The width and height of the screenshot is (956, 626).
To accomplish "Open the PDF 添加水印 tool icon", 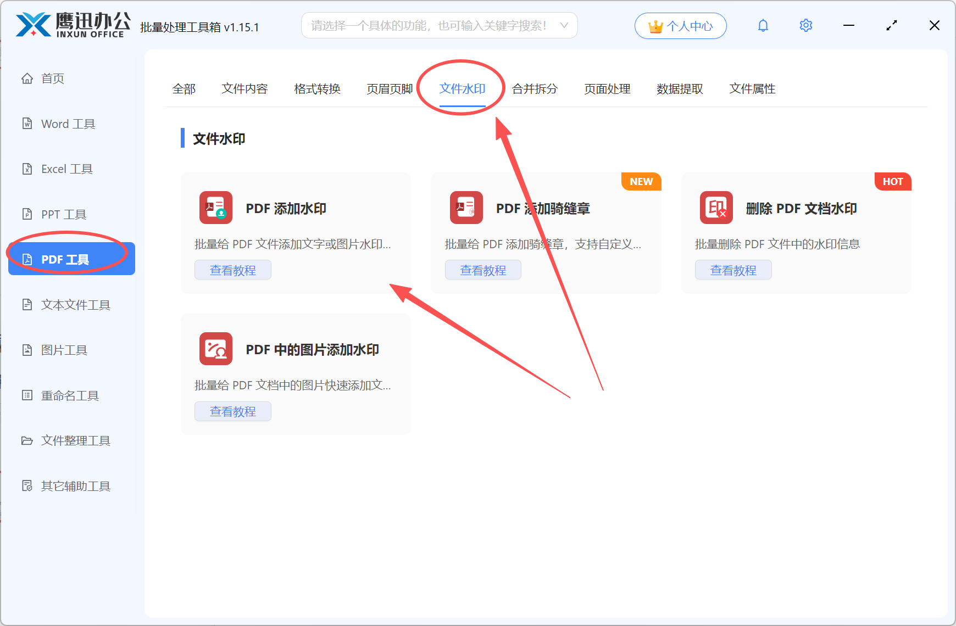I will pyautogui.click(x=215, y=208).
